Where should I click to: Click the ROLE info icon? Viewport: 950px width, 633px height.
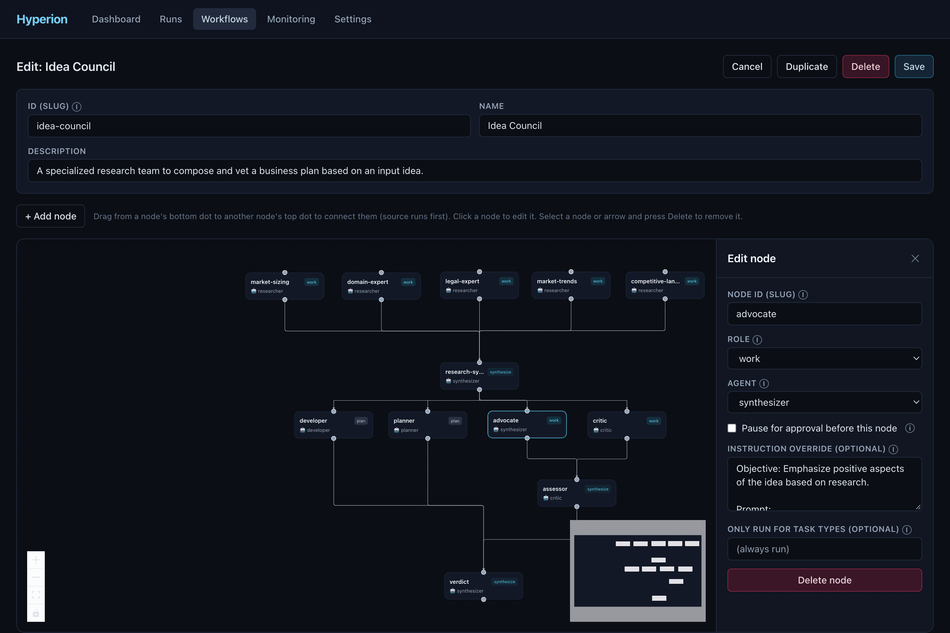click(x=757, y=340)
